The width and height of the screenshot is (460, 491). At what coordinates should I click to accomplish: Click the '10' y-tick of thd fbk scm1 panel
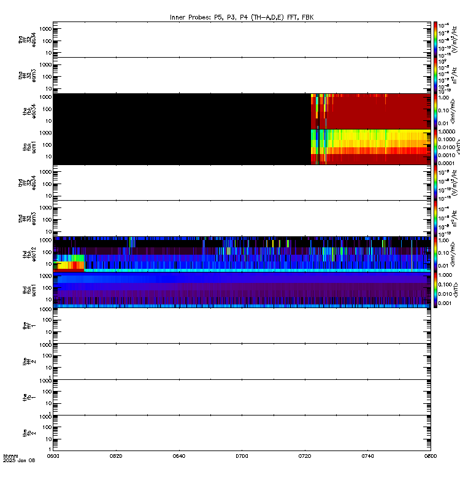pos(48,300)
